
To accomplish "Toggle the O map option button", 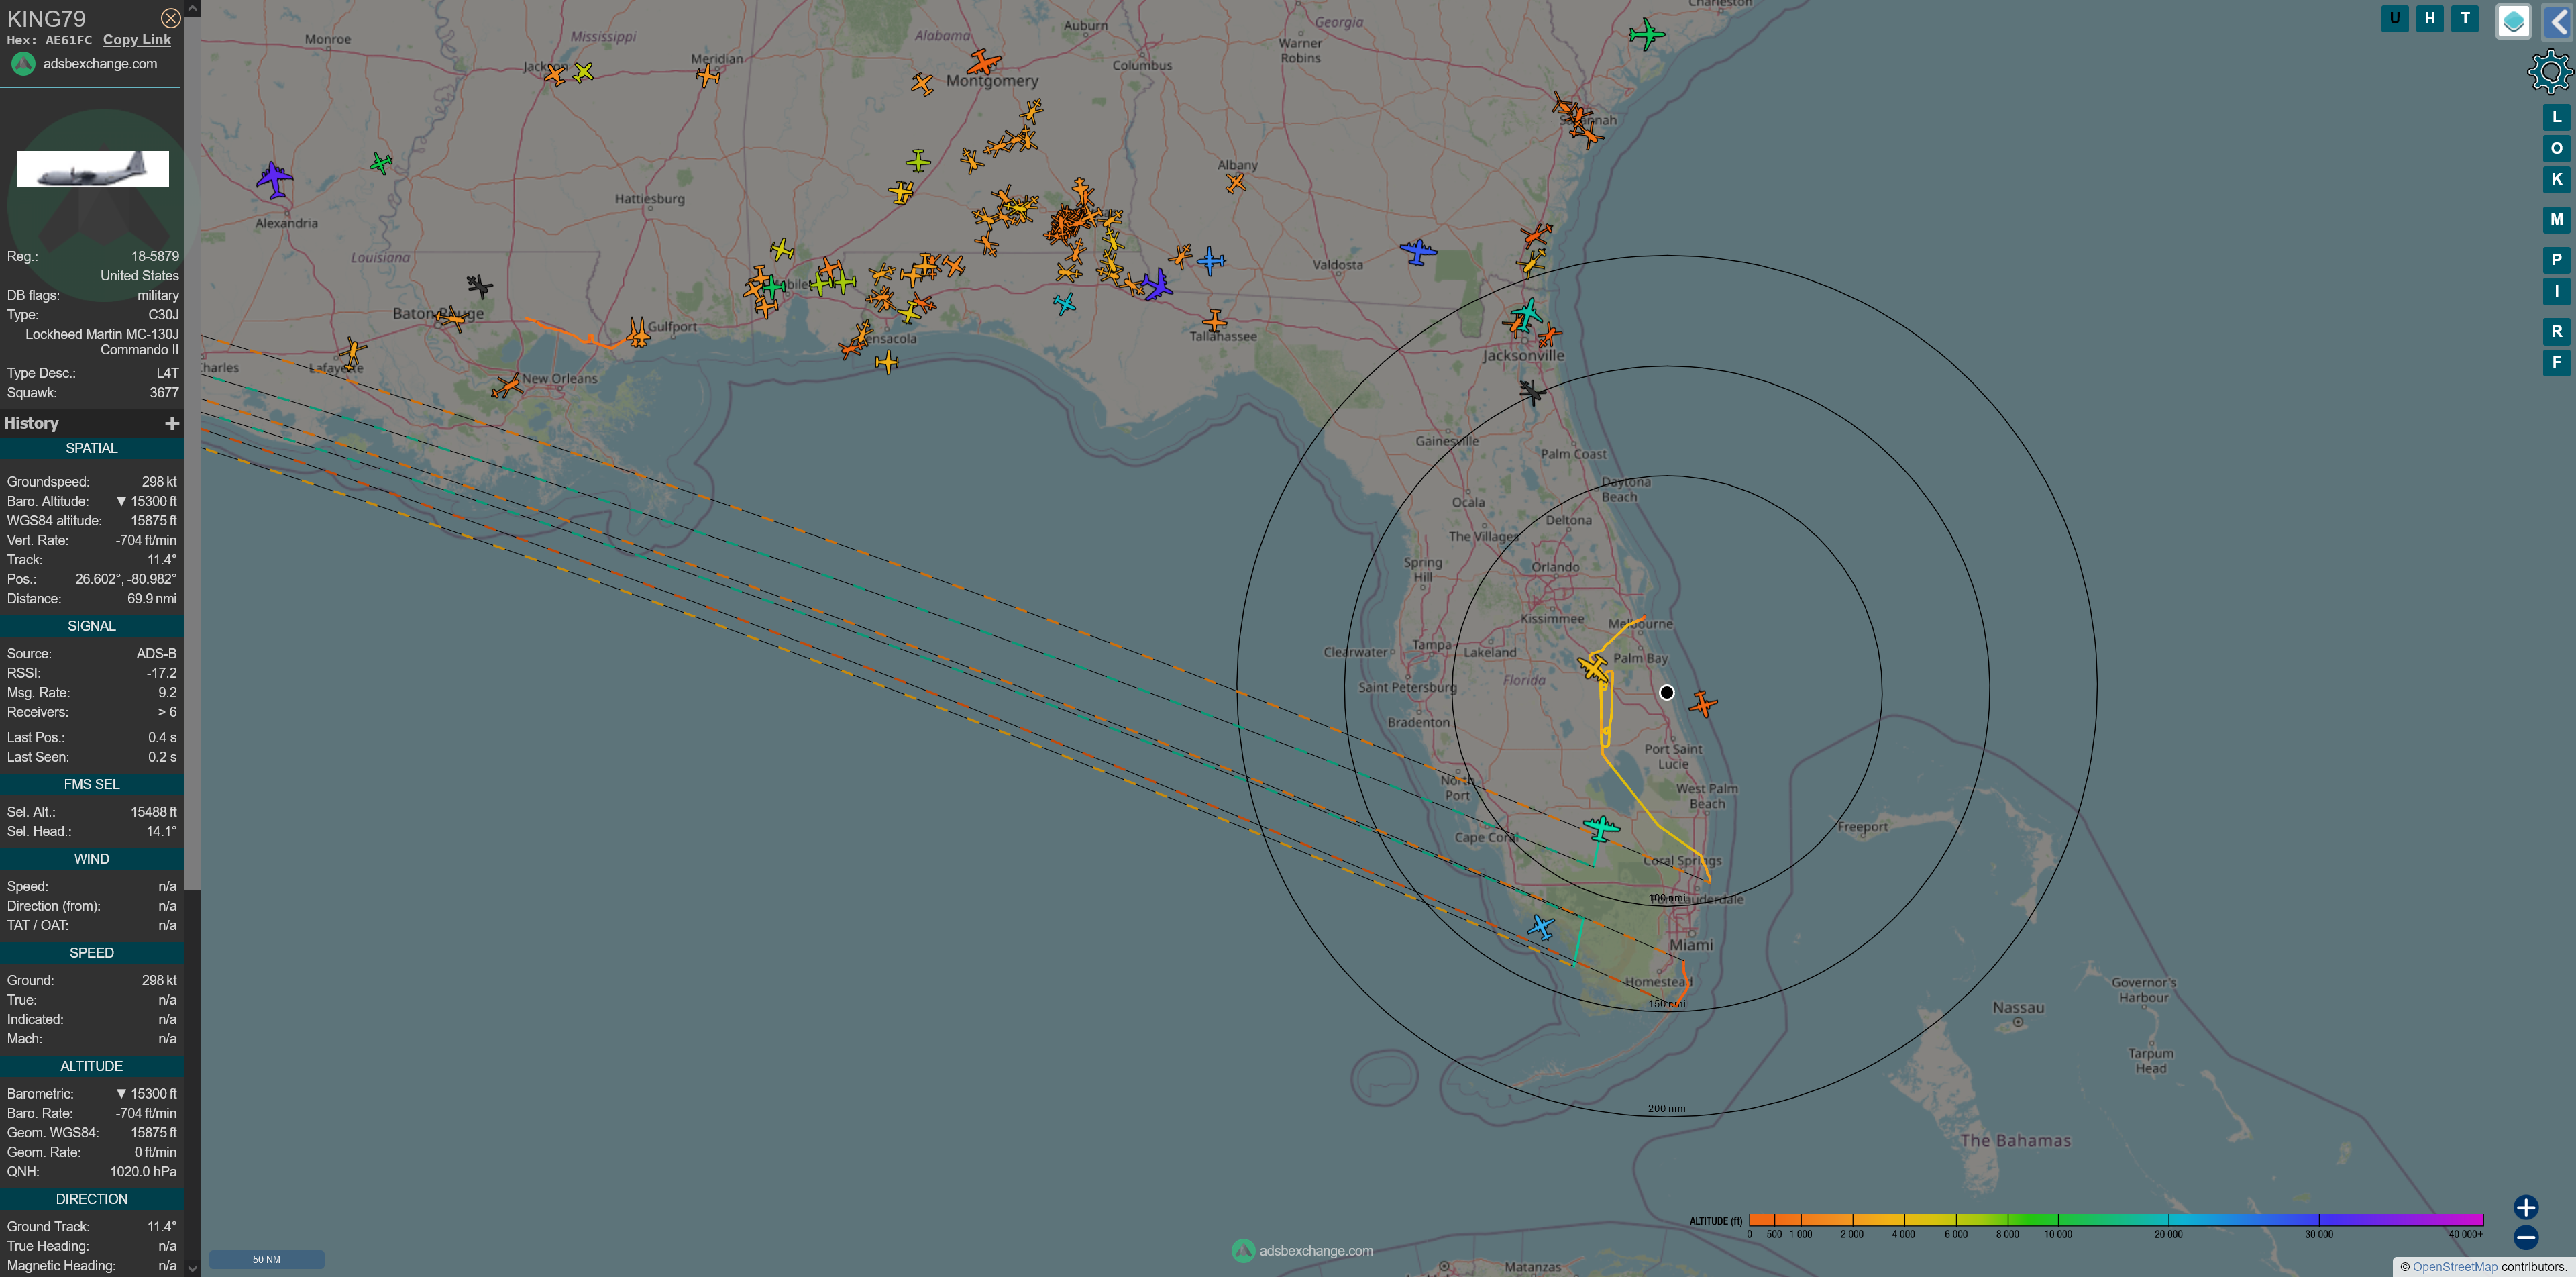I will coord(2557,148).
